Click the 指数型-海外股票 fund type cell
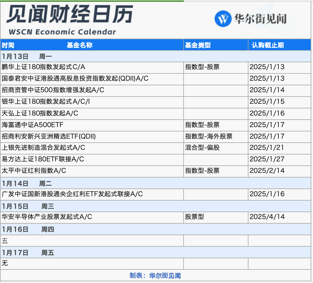 click(209, 137)
